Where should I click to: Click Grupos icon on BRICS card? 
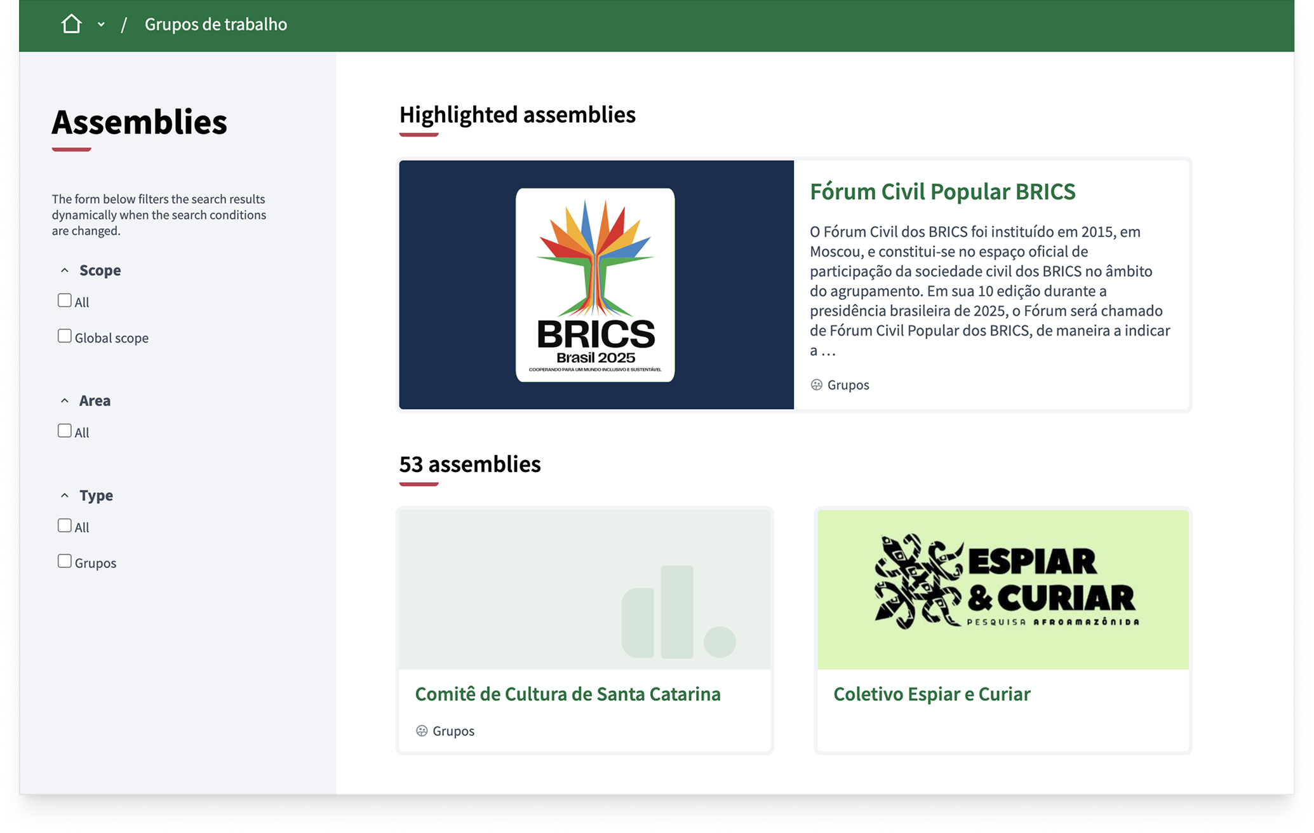816,384
